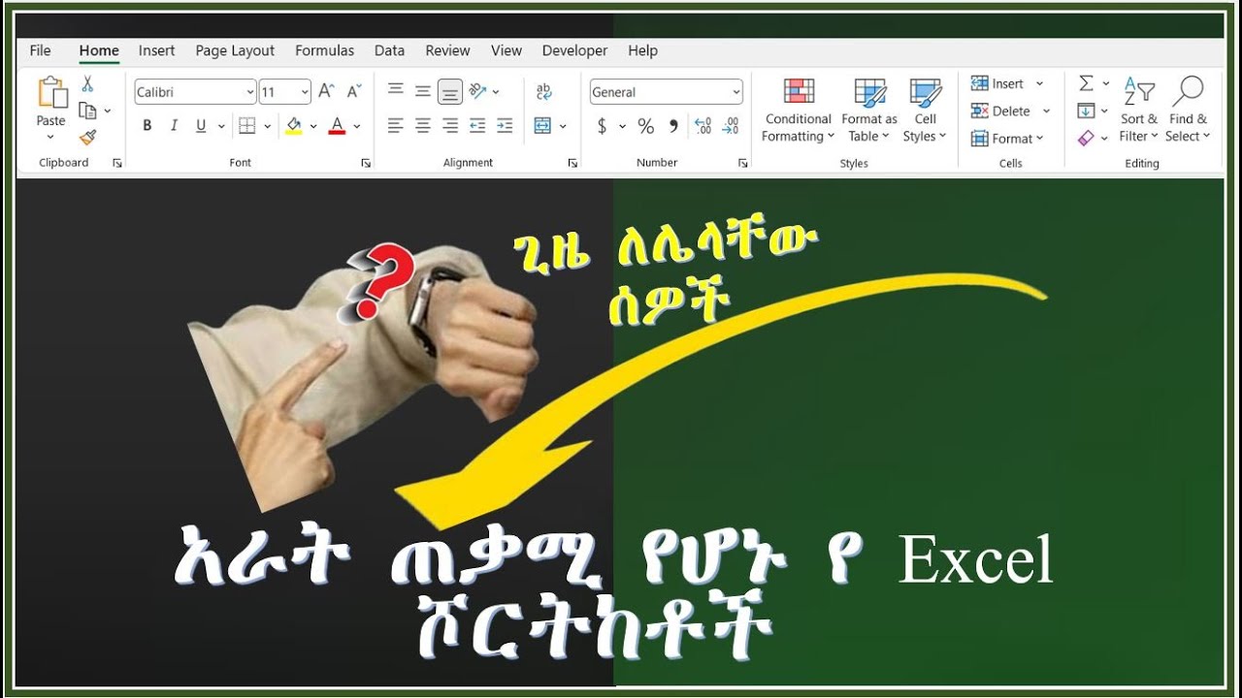
Task: Open the Font Color dropdown arrow
Action: pyautogui.click(x=357, y=126)
